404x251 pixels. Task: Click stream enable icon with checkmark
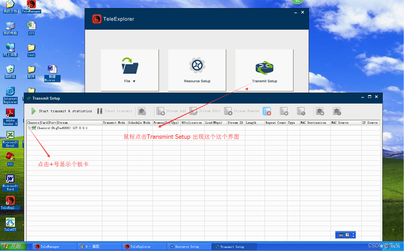[x=284, y=111]
